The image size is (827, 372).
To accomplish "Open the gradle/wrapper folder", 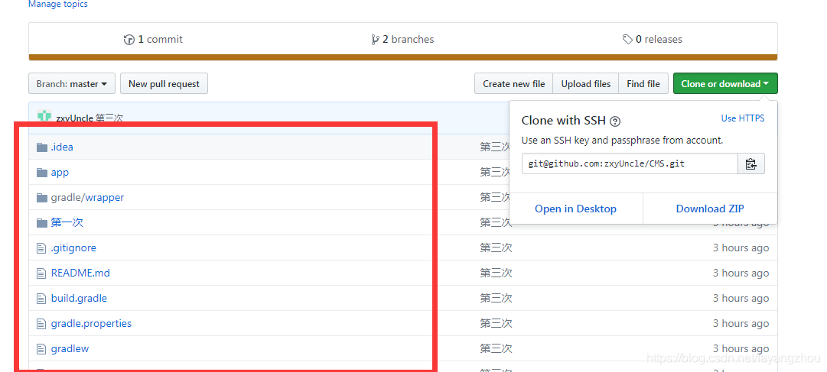I will [x=87, y=198].
